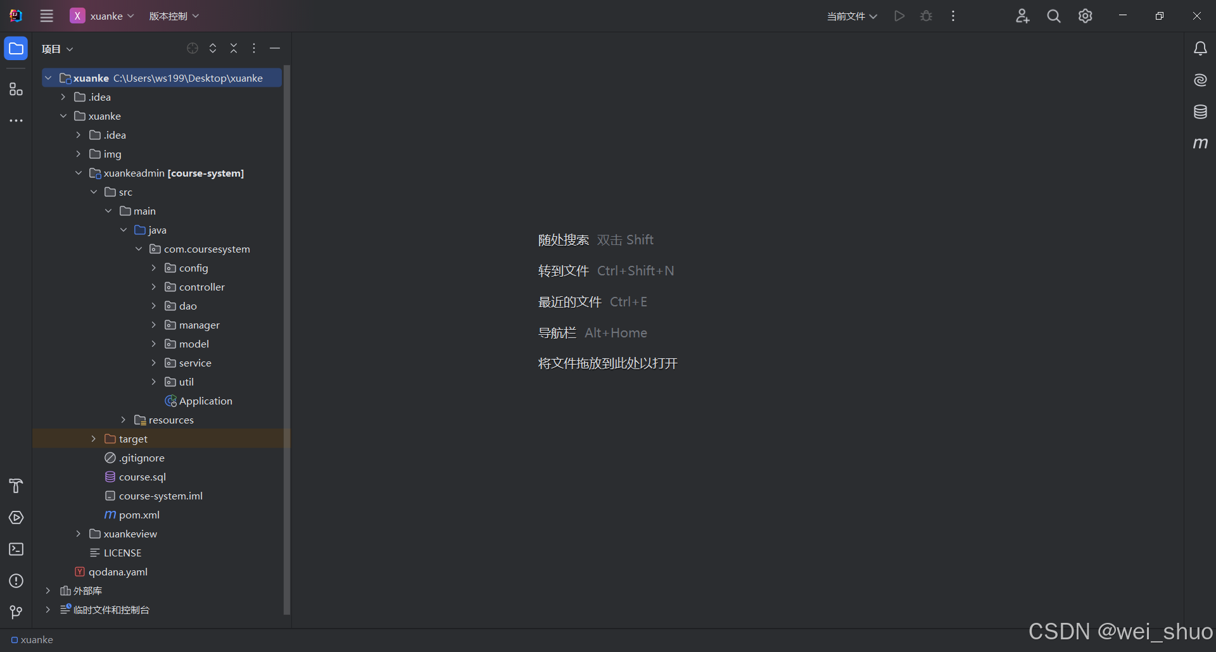
Task: Expand the target folder
Action: click(94, 439)
